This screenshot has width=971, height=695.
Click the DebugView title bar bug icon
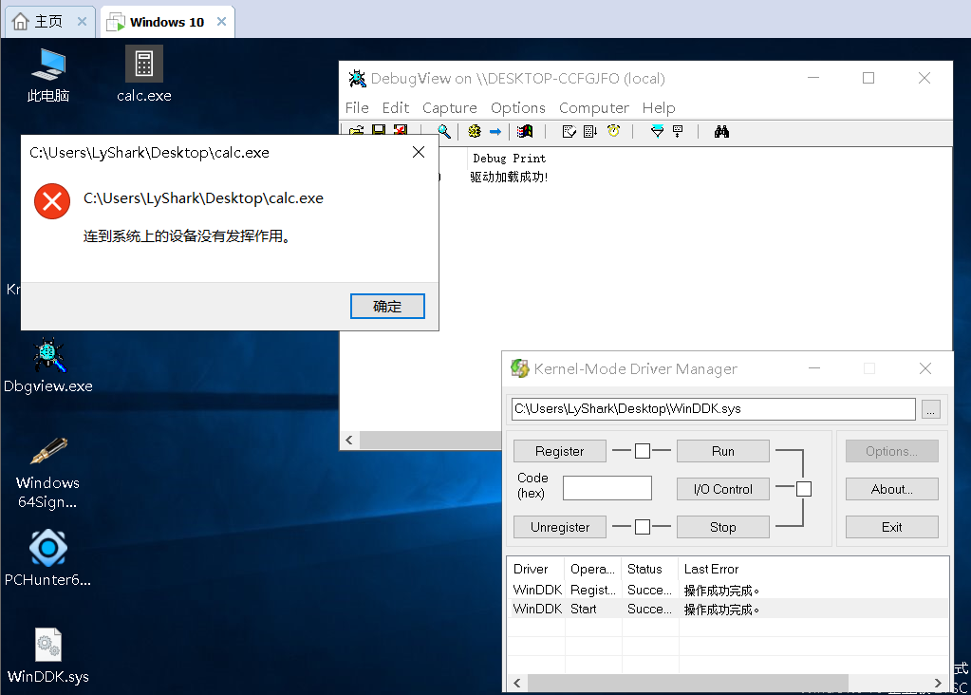(x=357, y=79)
